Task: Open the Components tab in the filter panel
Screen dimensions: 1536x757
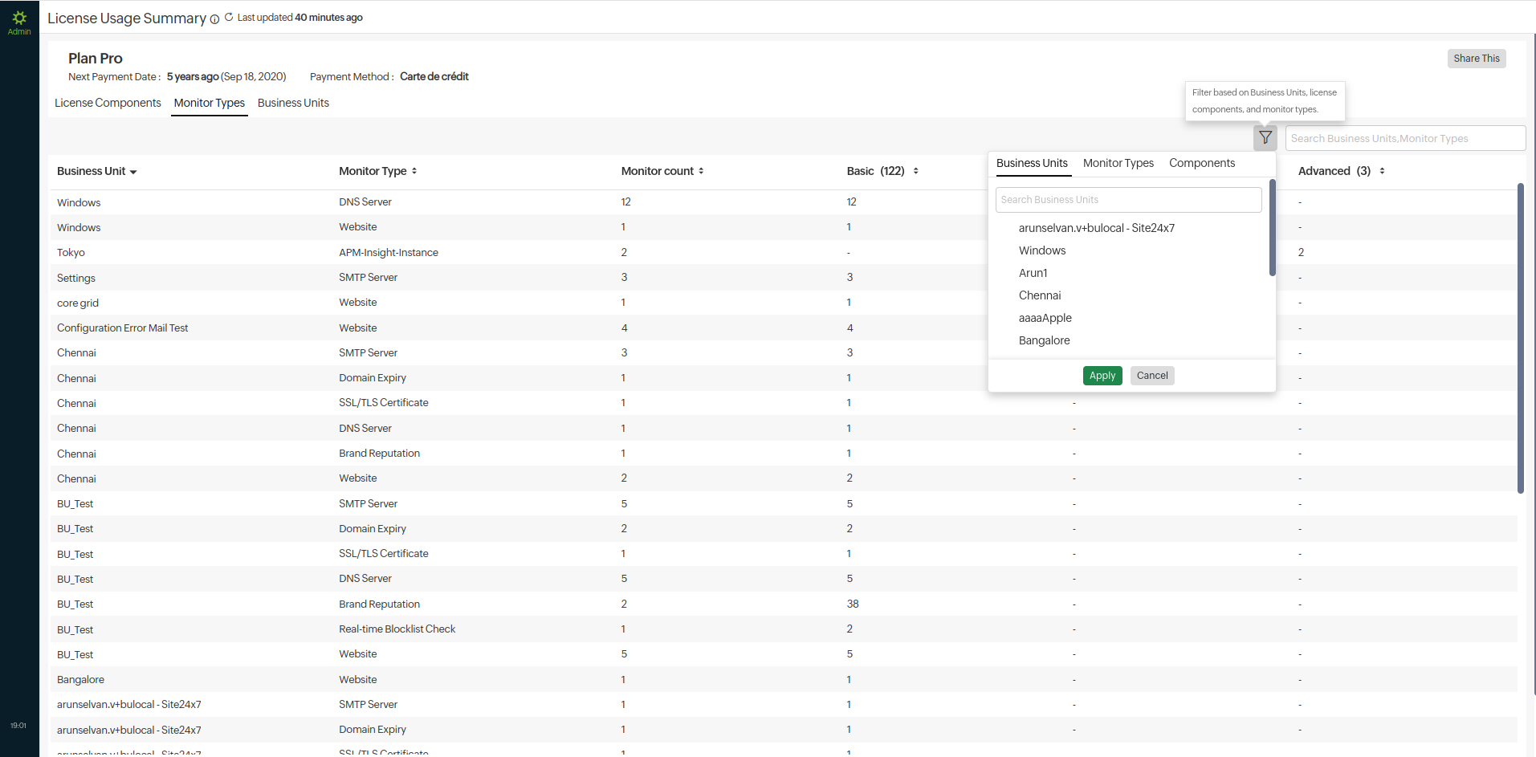Action: click(1201, 163)
